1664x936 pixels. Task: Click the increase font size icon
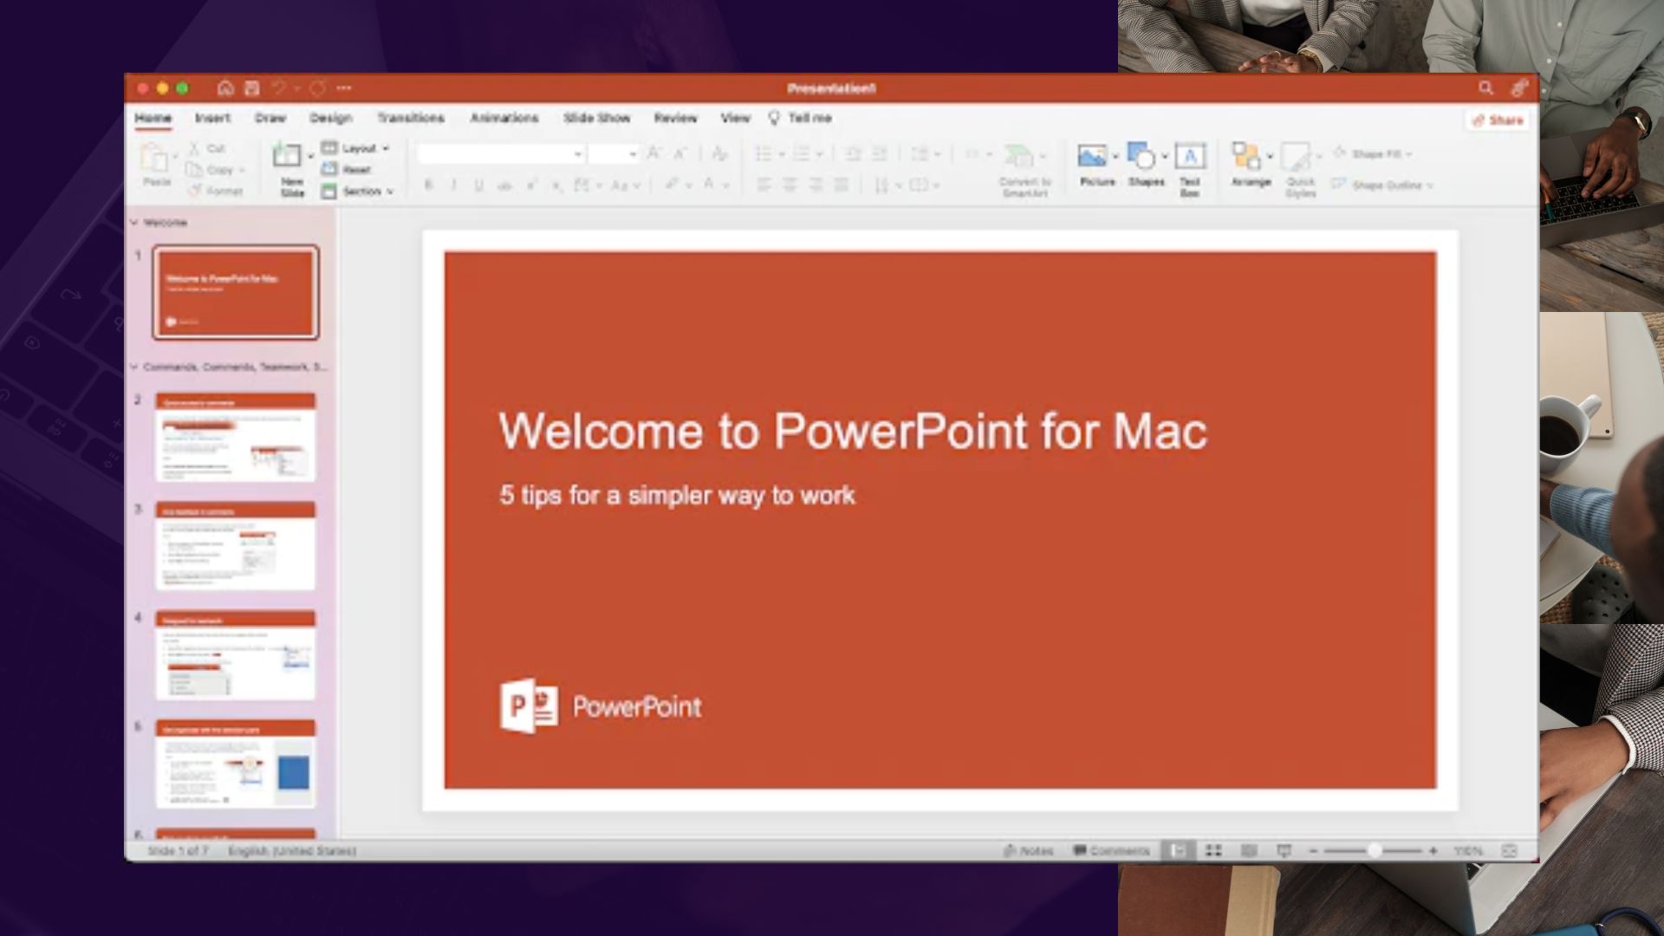[654, 153]
